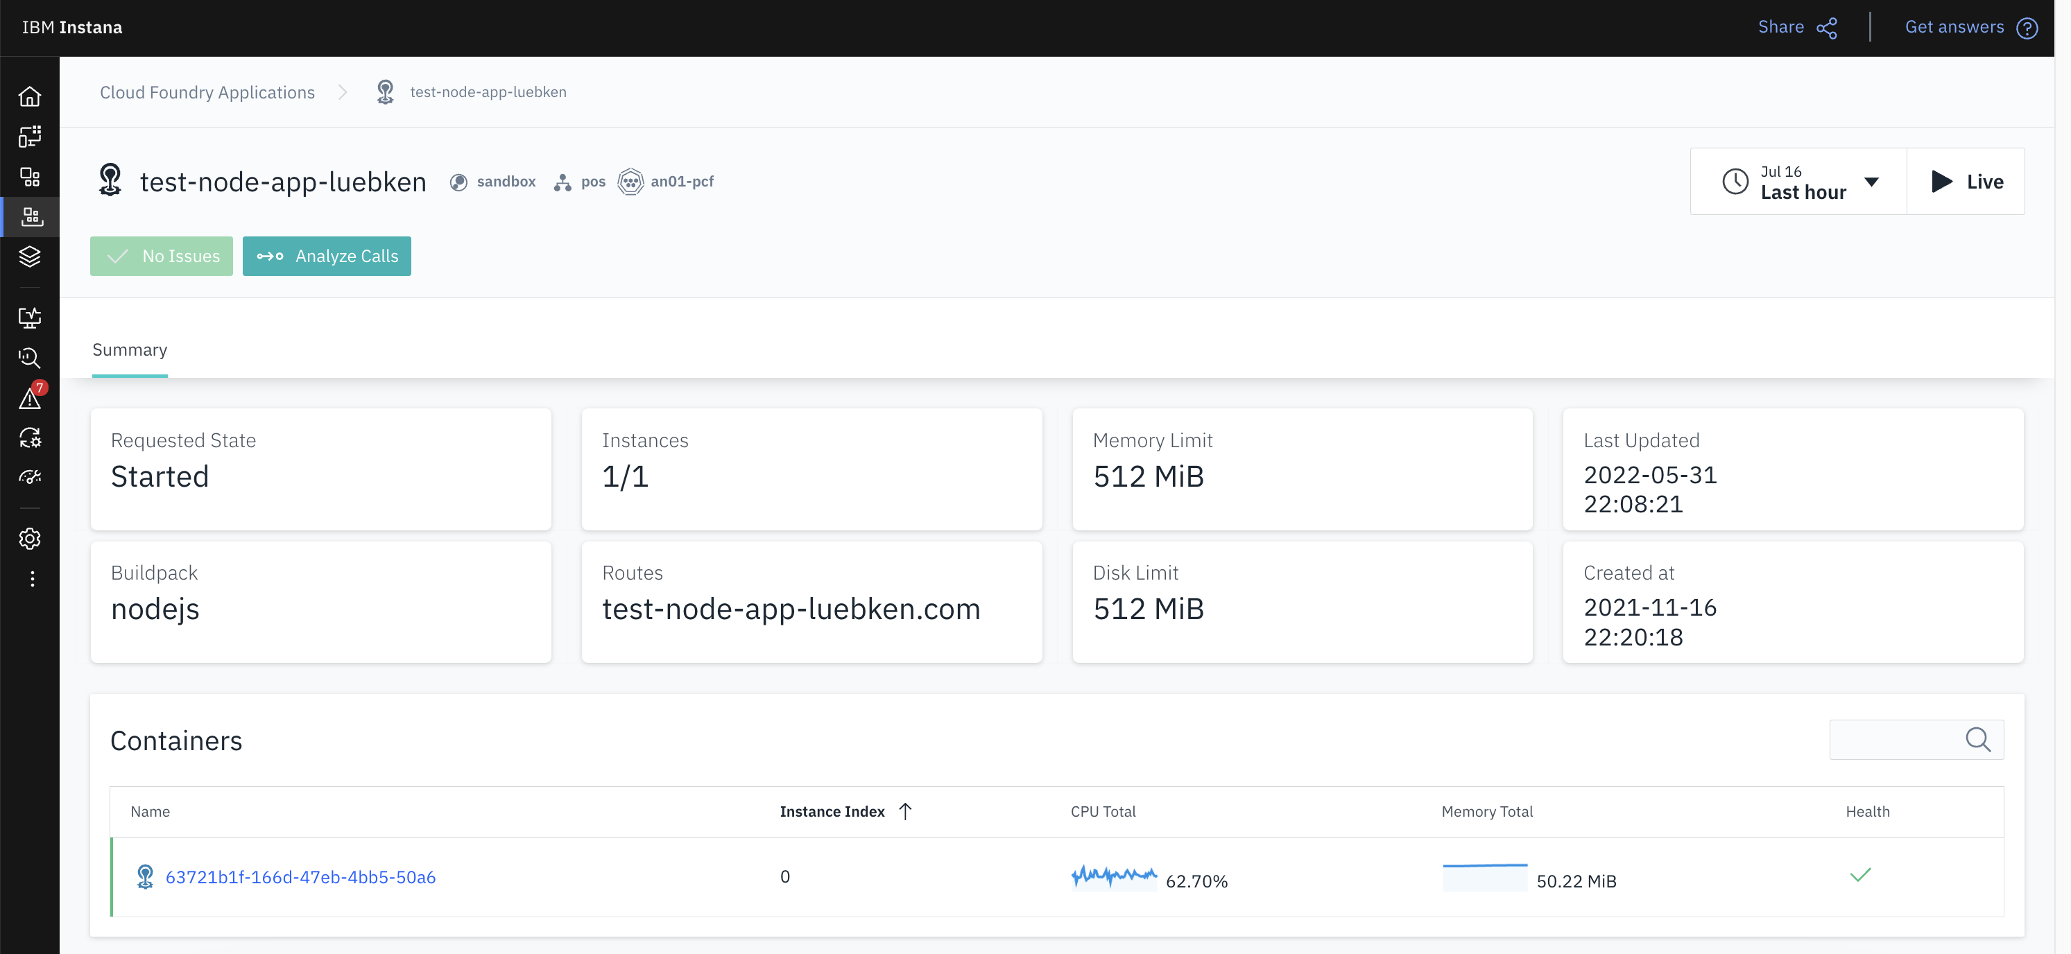Open the Automation sidebar icon

click(x=30, y=437)
